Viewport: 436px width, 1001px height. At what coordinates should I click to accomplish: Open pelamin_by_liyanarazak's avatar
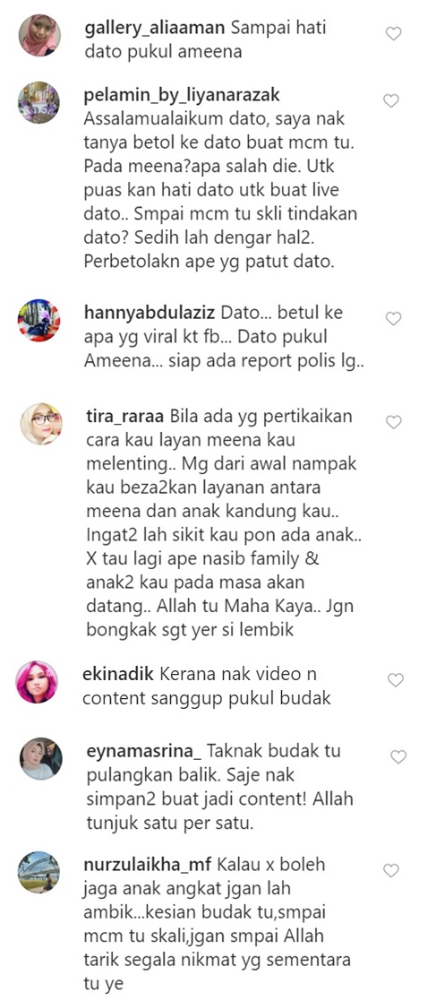pos(38,103)
